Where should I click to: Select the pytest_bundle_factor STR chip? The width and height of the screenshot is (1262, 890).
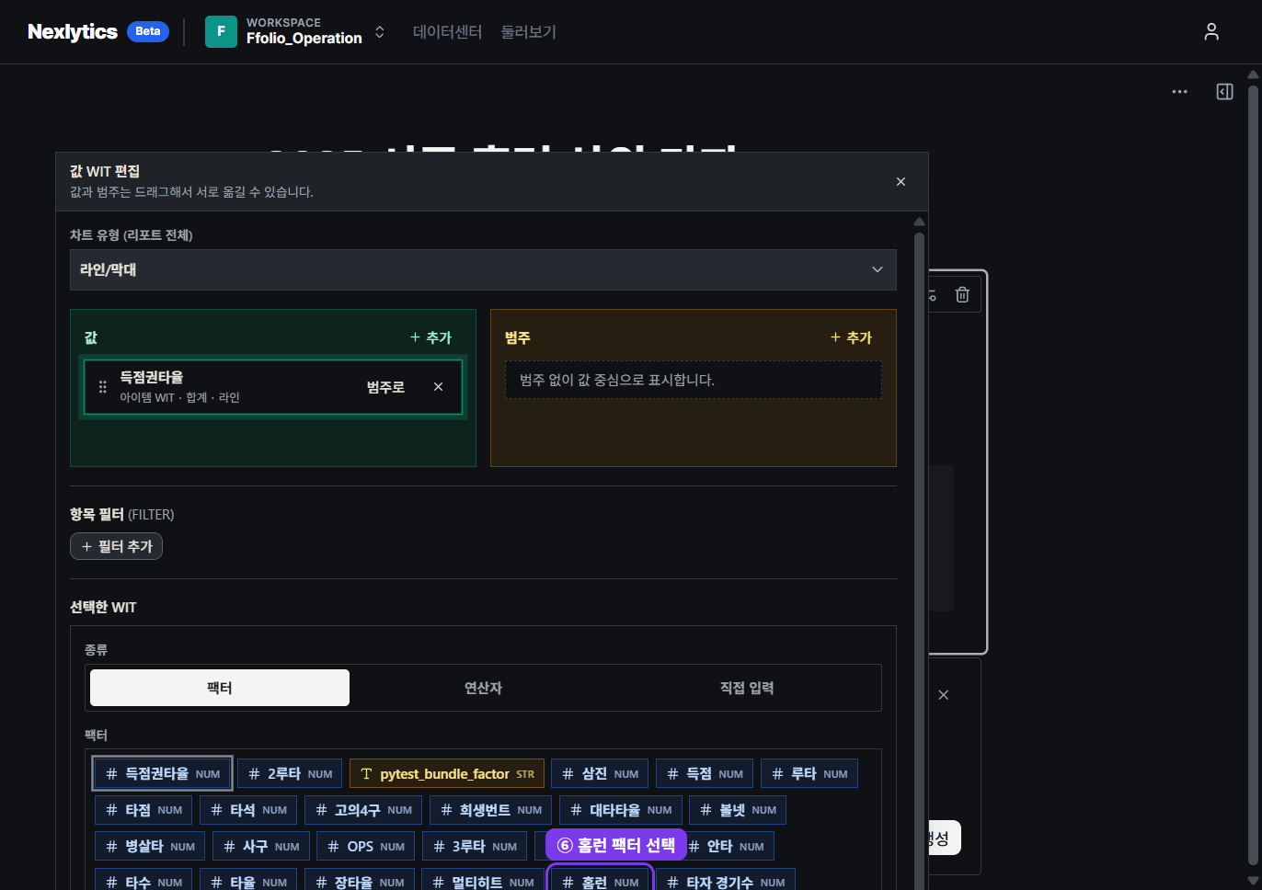pyautogui.click(x=447, y=774)
